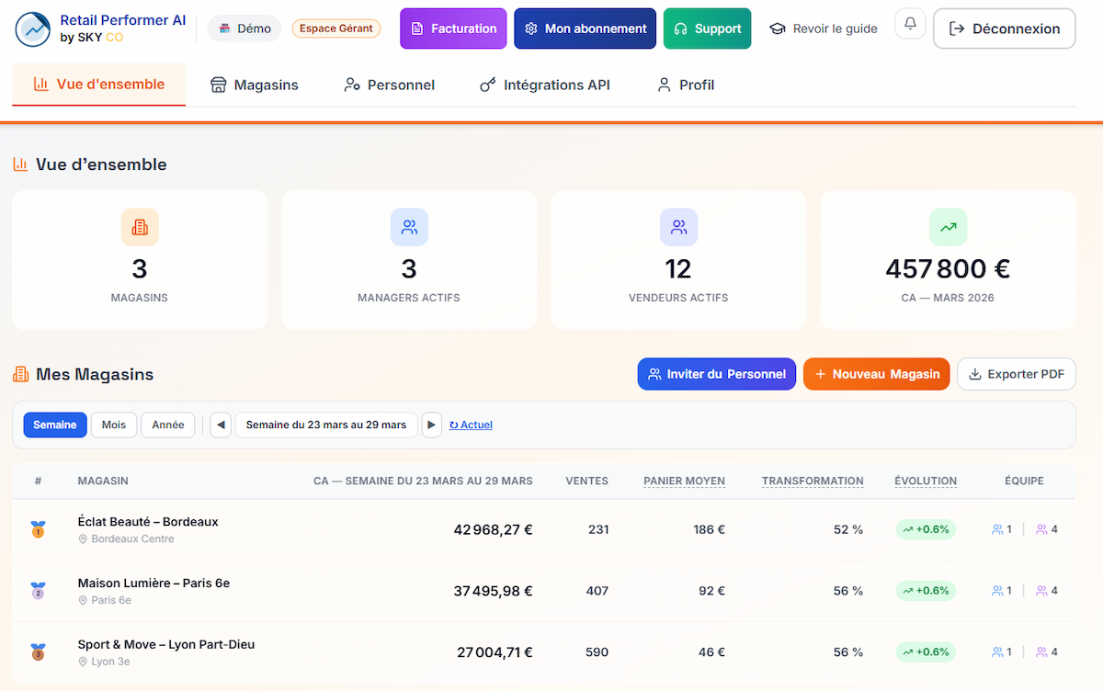Select the Facturation credit card icon

(x=419, y=28)
